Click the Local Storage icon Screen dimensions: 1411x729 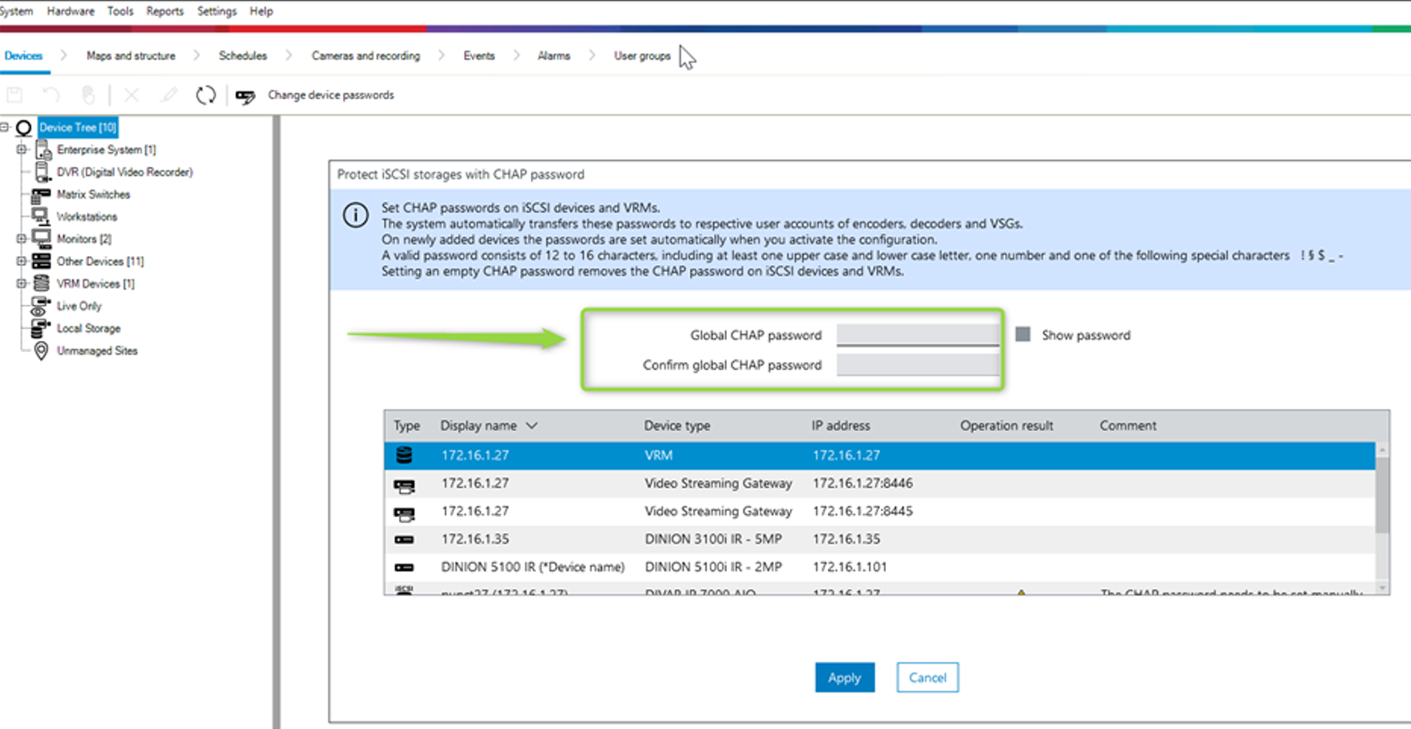pyautogui.click(x=40, y=328)
